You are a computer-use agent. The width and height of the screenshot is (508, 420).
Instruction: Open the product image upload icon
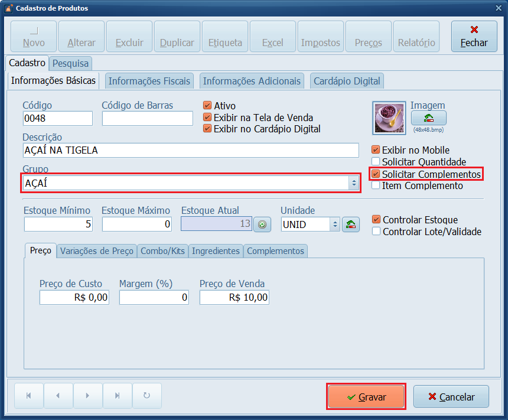tap(428, 118)
